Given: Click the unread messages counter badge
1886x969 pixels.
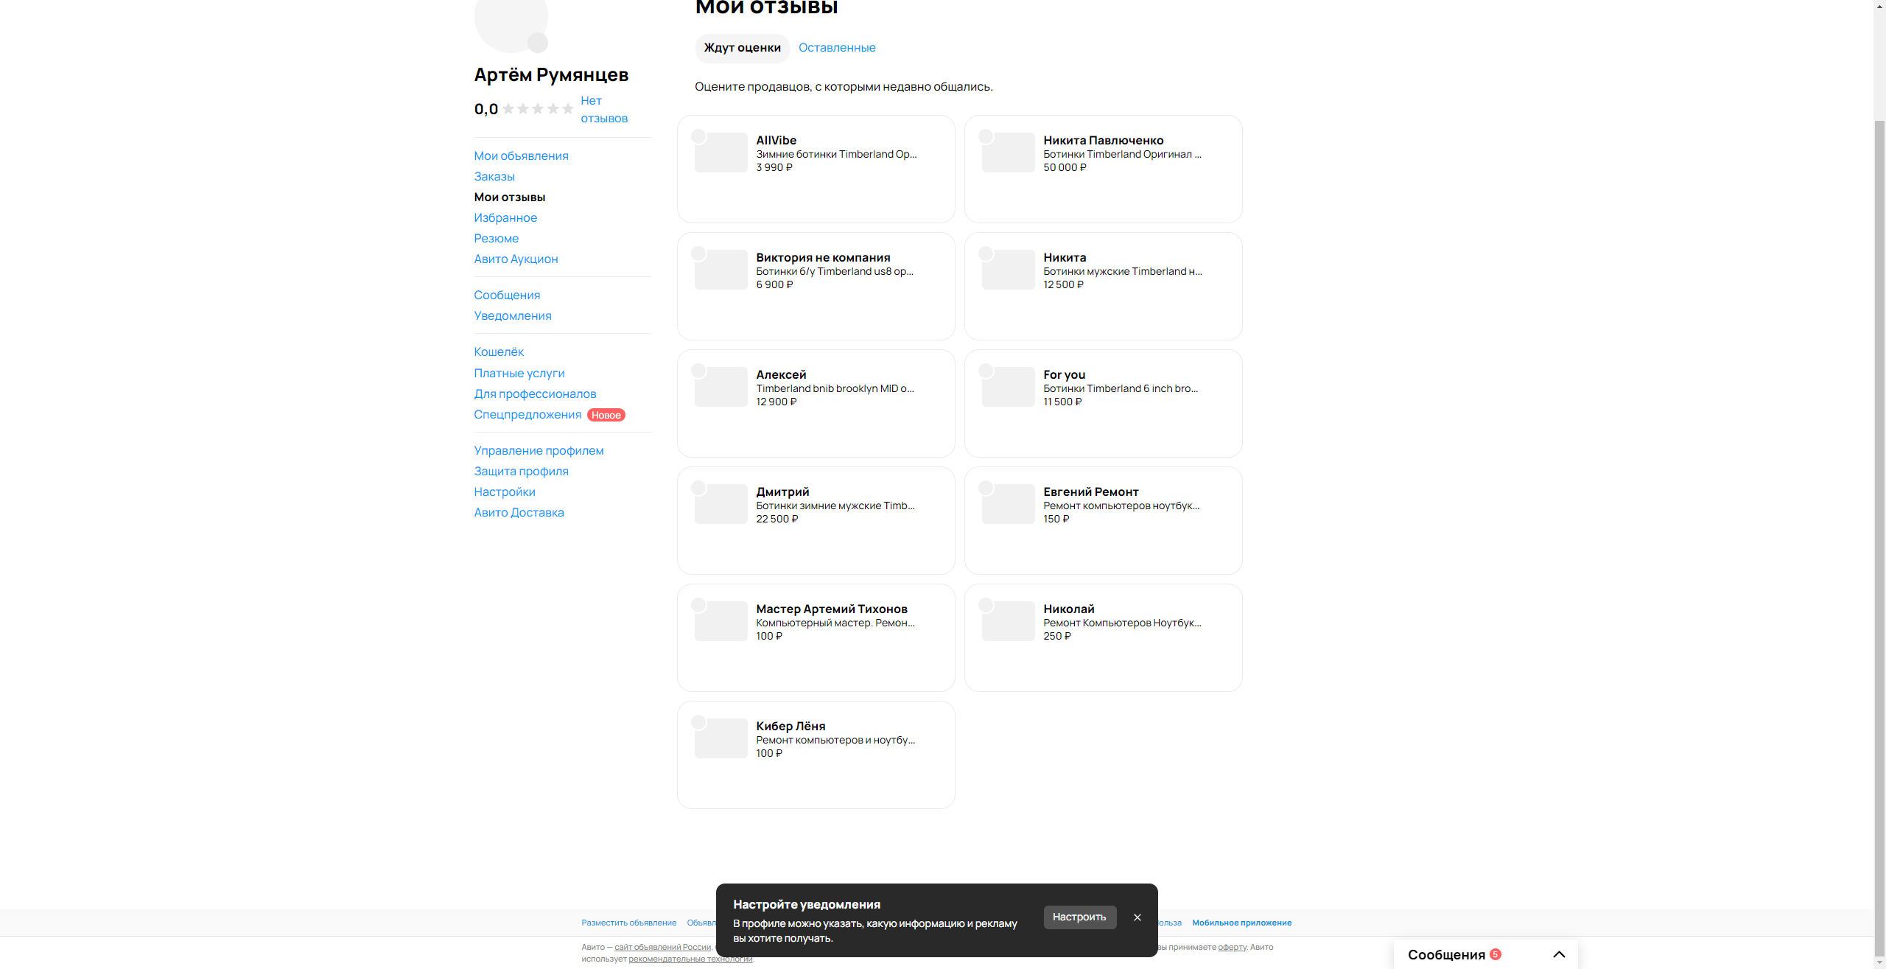Looking at the screenshot, I should [1495, 954].
